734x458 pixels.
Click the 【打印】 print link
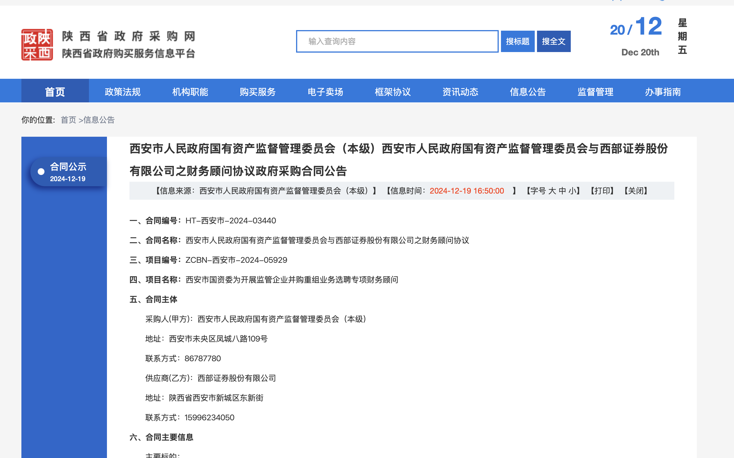pos(602,191)
